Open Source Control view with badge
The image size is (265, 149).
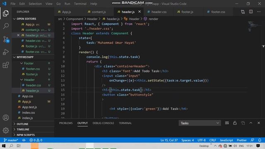click(x=6, y=39)
